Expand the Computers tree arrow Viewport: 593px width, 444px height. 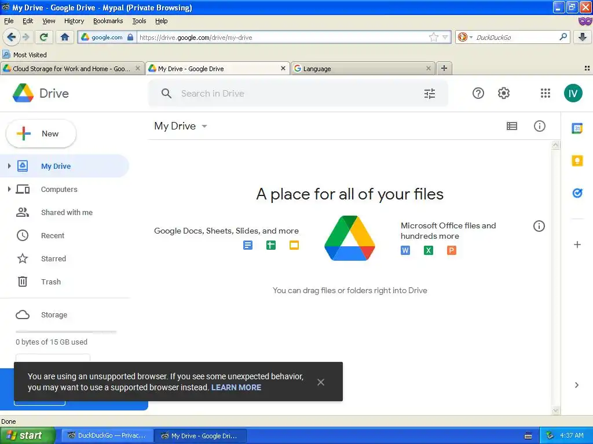coord(9,189)
